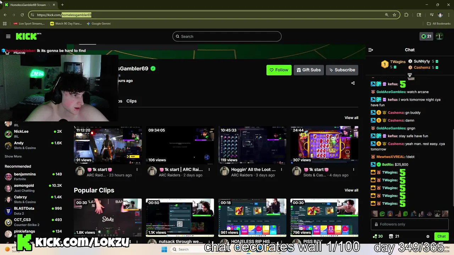Open the 24:44 slots video thumbnail
Image resolution: width=454 pixels, height=255 pixels.
click(x=324, y=145)
